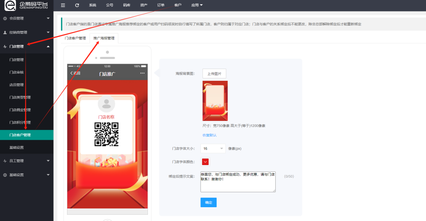Select highlighted 门店客户管理 sidebar item
Screen dimensions: 426x221
click(27, 135)
